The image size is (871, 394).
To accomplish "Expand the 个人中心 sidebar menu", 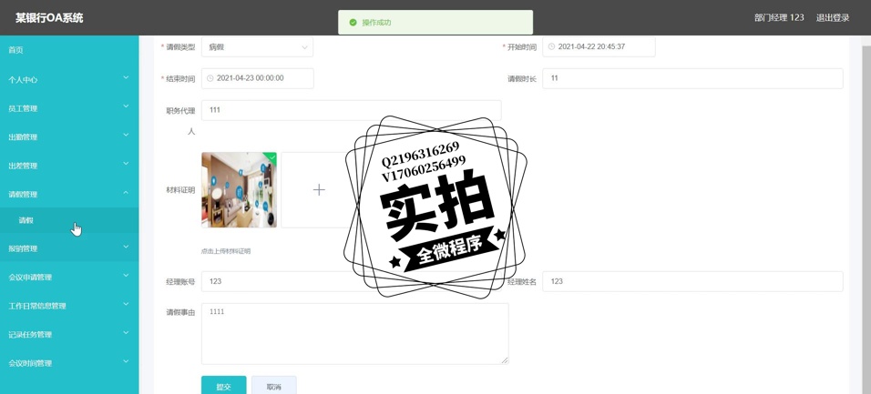I will pyautogui.click(x=69, y=80).
